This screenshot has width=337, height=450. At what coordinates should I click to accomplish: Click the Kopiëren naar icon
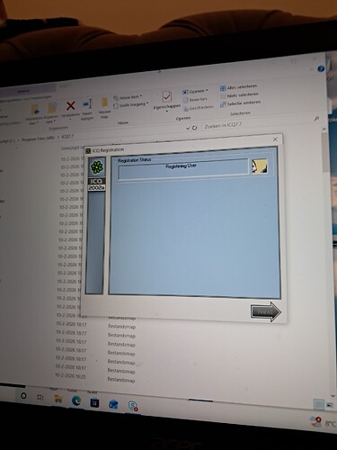point(52,109)
